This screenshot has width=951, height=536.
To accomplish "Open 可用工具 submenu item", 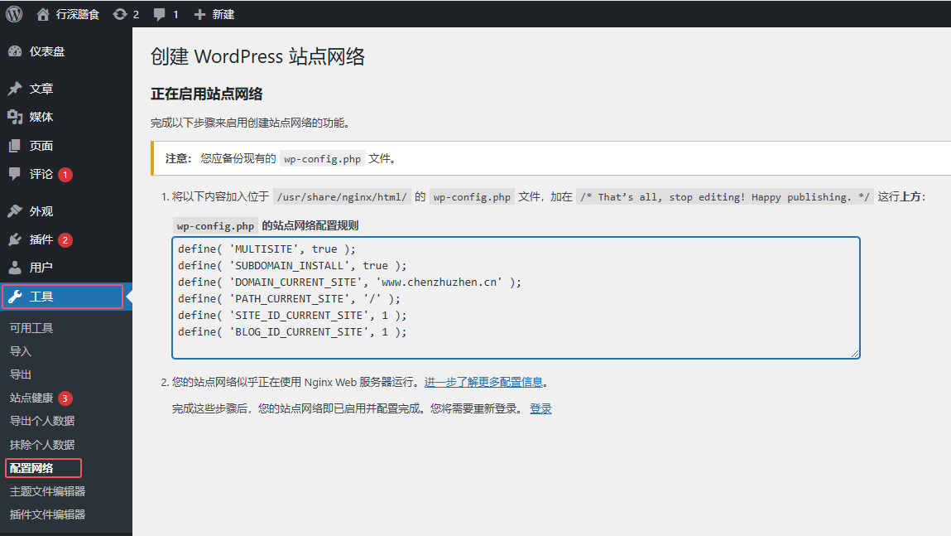I will (x=31, y=328).
